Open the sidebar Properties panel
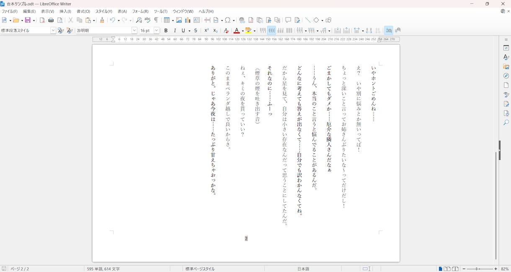Image resolution: width=511 pixels, height=272 pixels. click(506, 48)
